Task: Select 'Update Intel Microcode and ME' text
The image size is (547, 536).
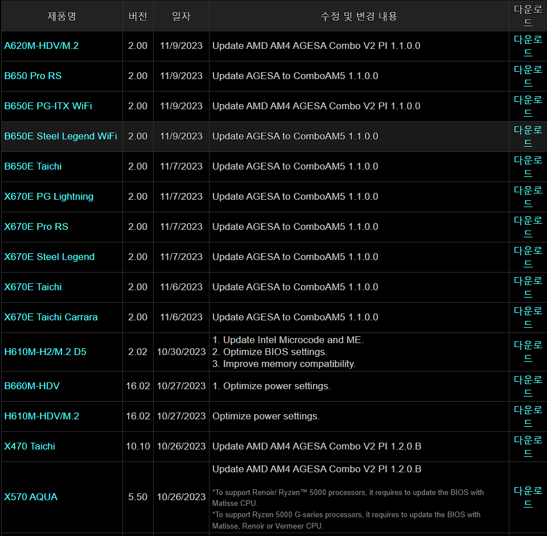Action: [x=288, y=340]
